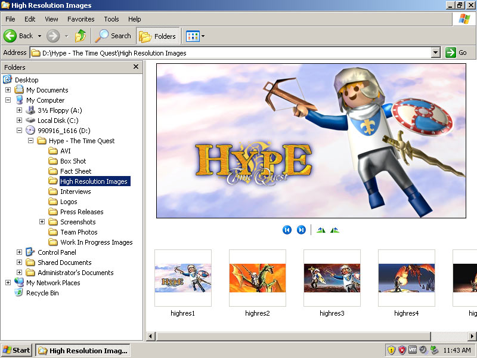477x358 pixels.
Task: Select the highres1 thumbnail
Action: (x=183, y=278)
